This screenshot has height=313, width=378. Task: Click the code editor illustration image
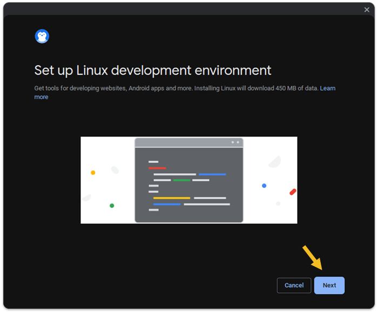[189, 180]
